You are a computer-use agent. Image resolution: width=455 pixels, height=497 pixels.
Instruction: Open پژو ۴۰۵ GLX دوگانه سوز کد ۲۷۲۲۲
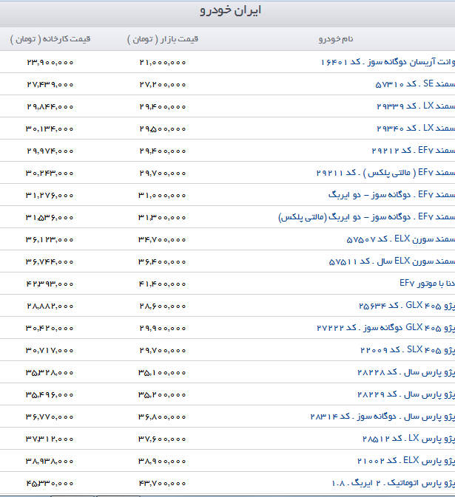point(385,328)
